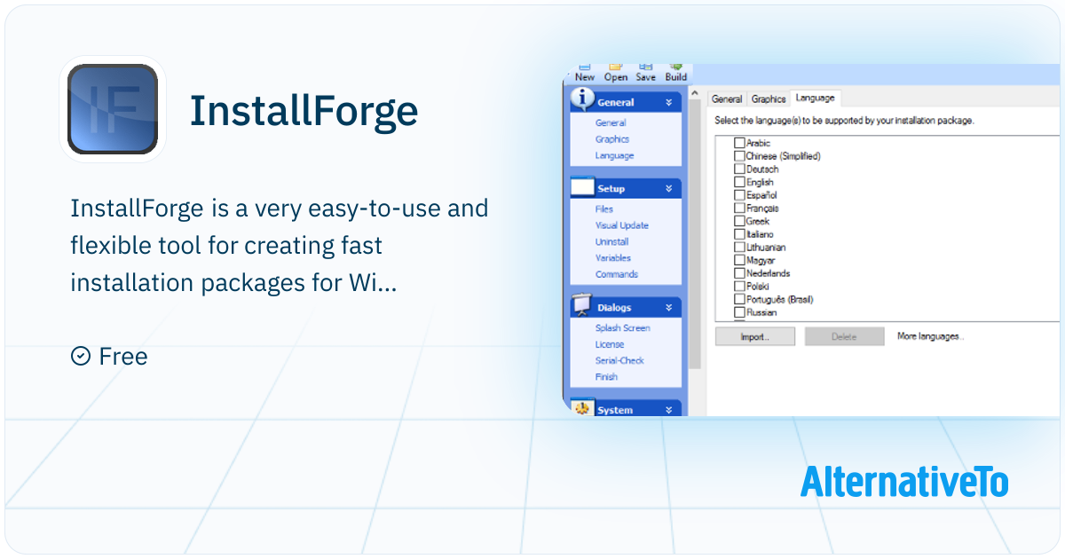Check Chinese (Simplified) language
The image size is (1065, 559).
[x=739, y=156]
